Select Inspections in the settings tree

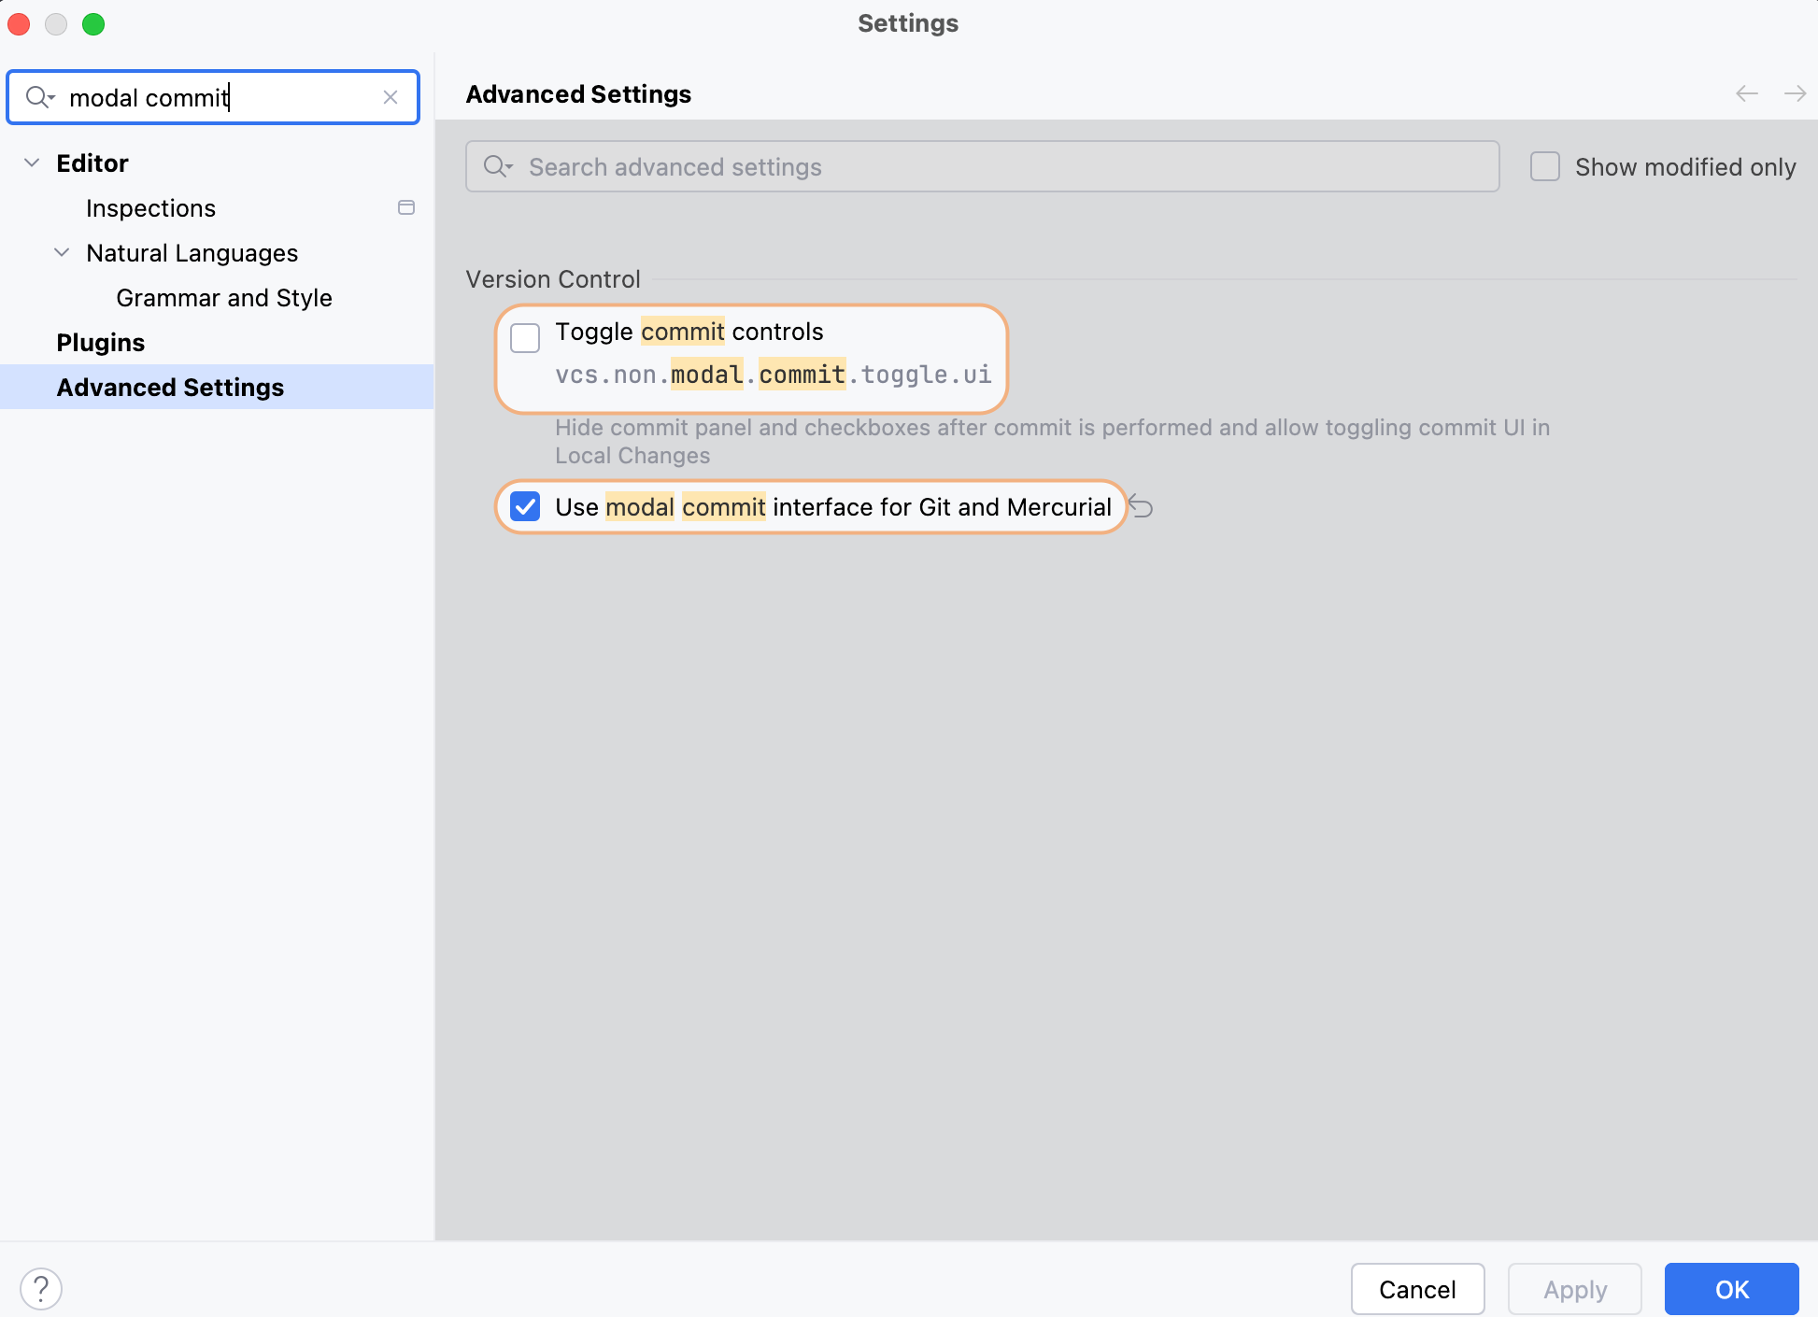coord(150,208)
